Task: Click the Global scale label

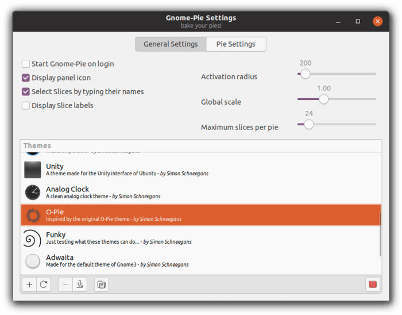Action: pos(221,102)
